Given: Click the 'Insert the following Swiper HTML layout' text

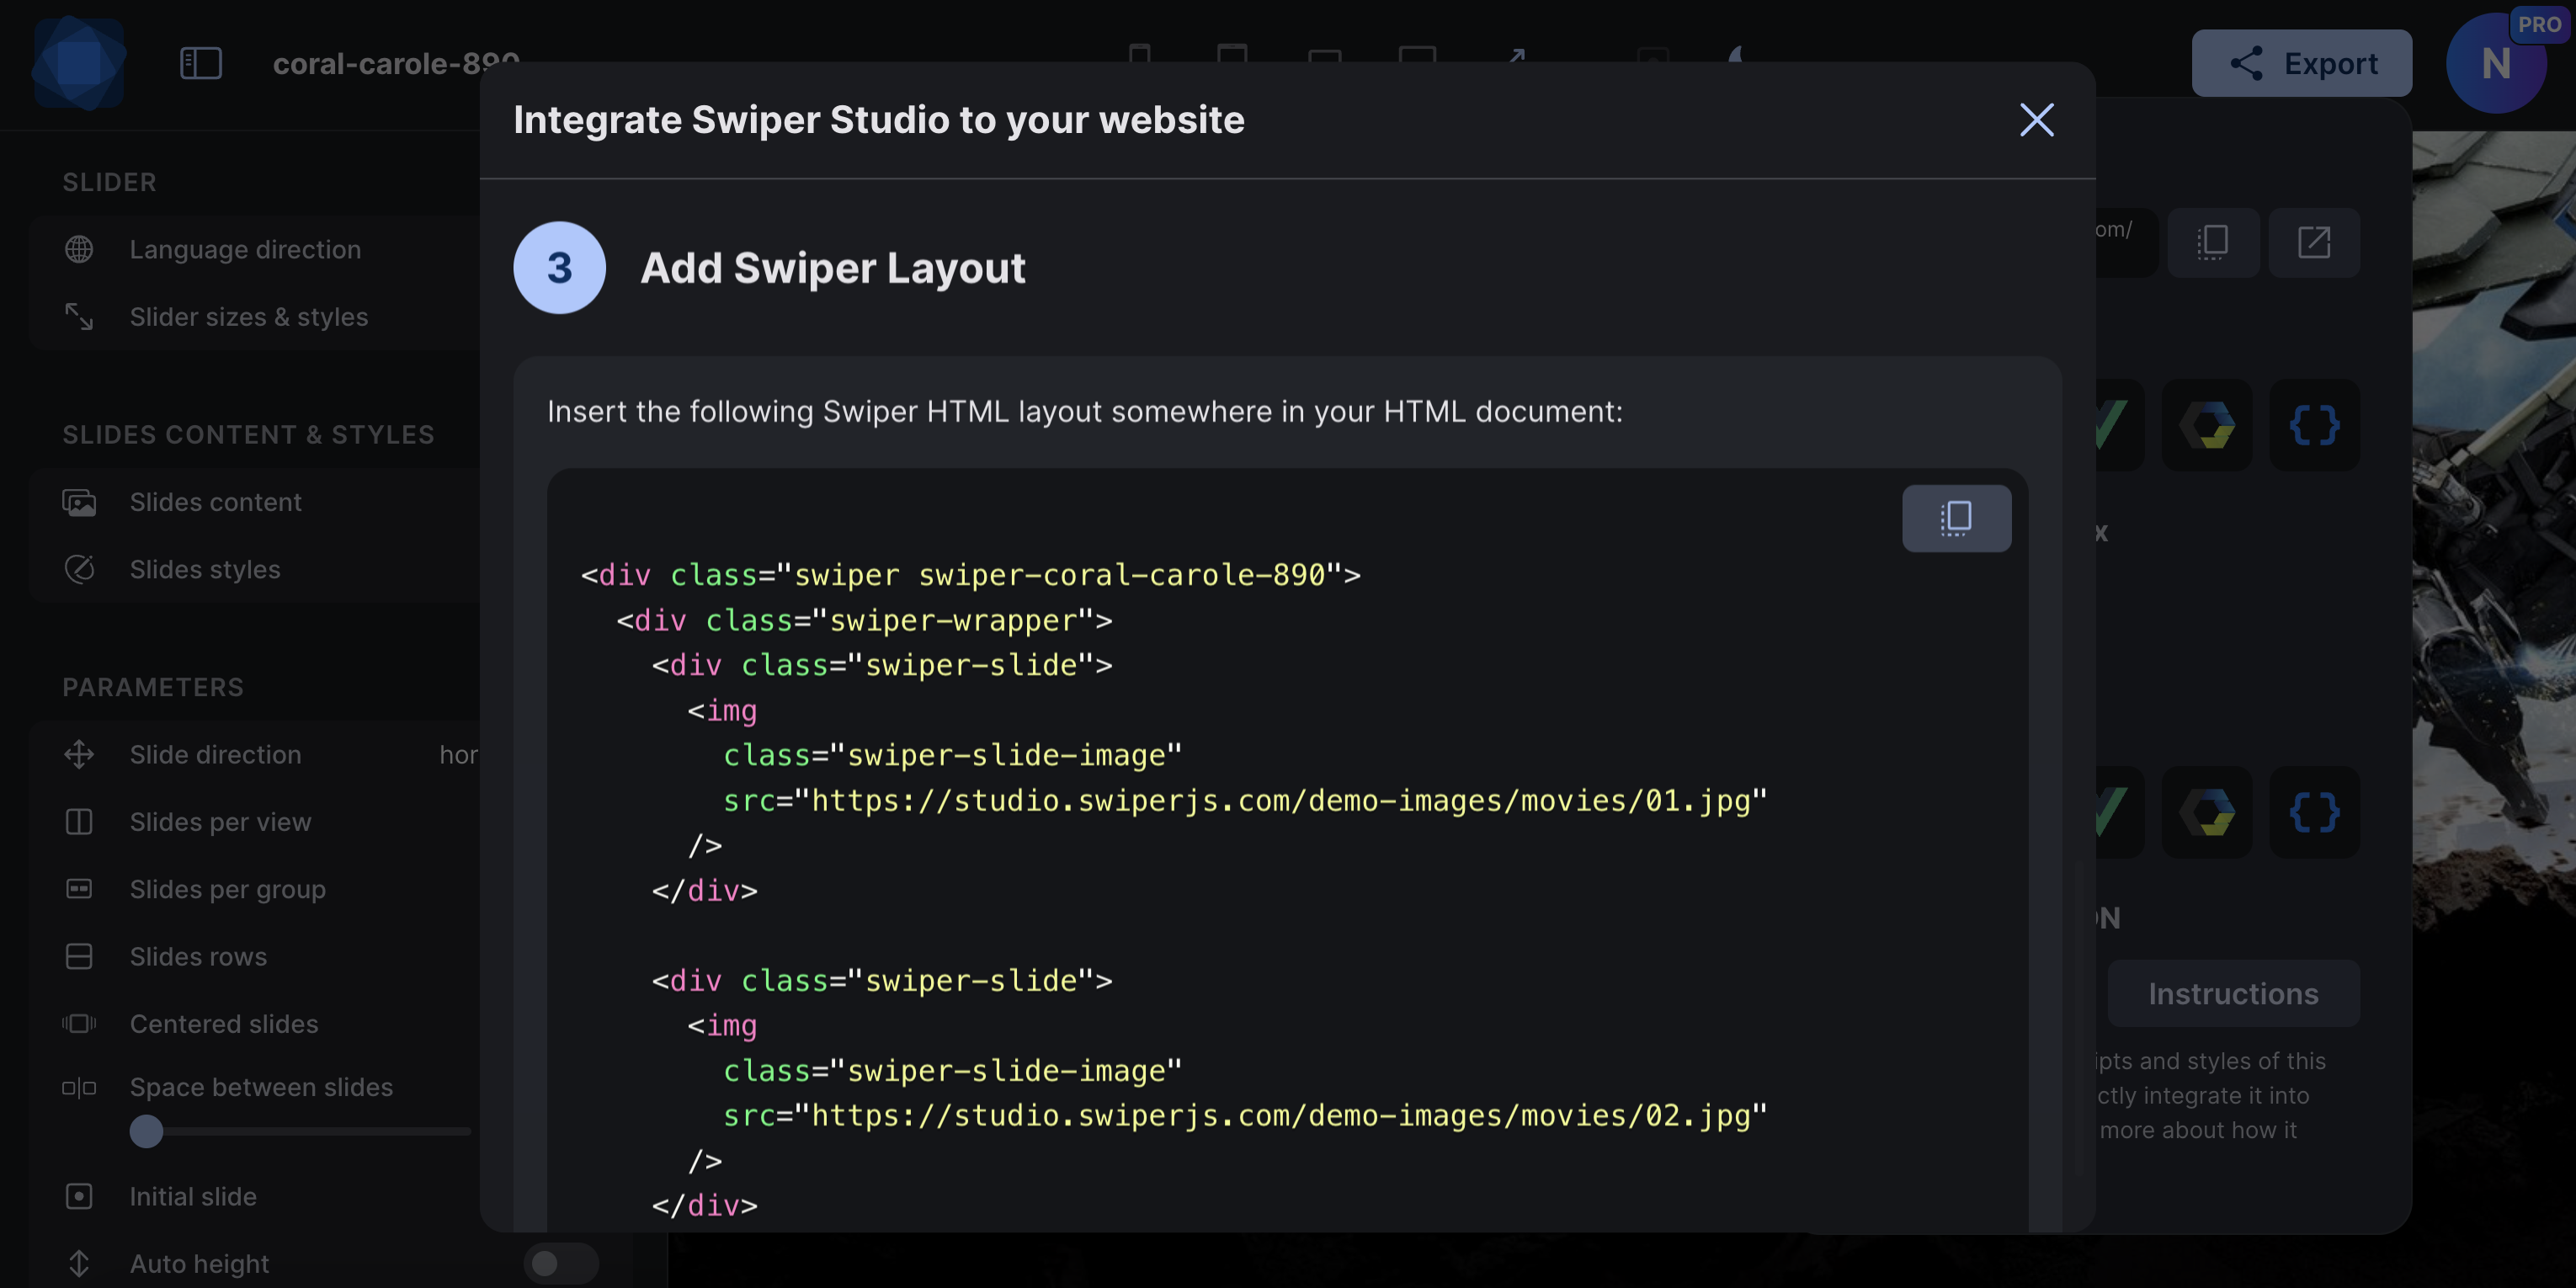Looking at the screenshot, I should point(1085,411).
